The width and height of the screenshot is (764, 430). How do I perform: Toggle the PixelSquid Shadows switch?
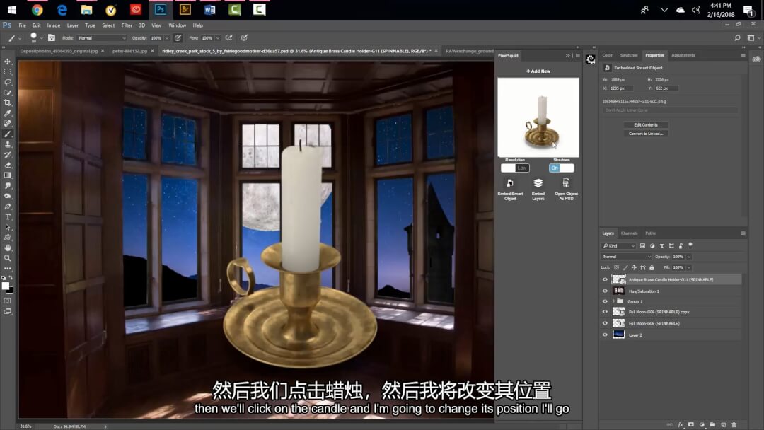click(x=561, y=168)
